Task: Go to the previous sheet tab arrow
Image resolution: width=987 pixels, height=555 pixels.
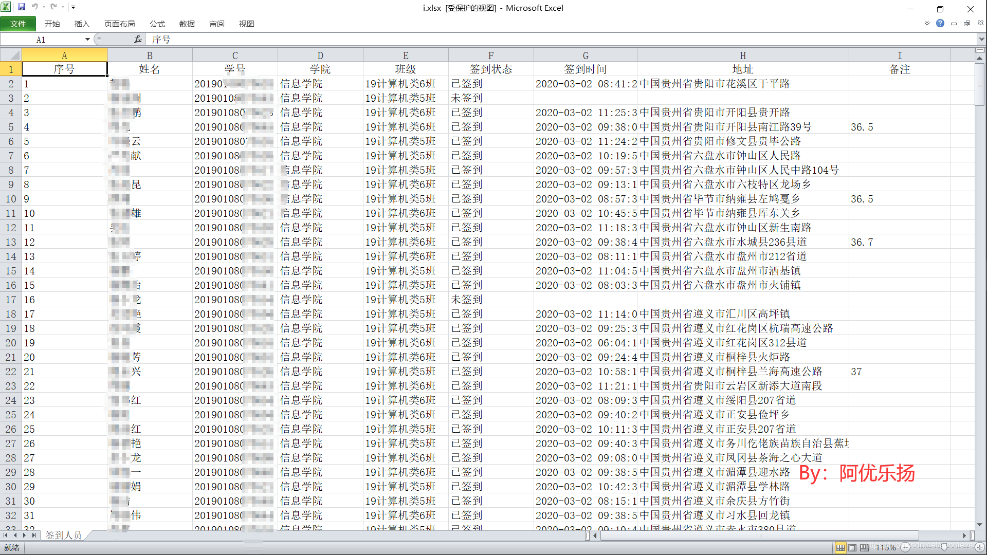Action: (x=15, y=535)
